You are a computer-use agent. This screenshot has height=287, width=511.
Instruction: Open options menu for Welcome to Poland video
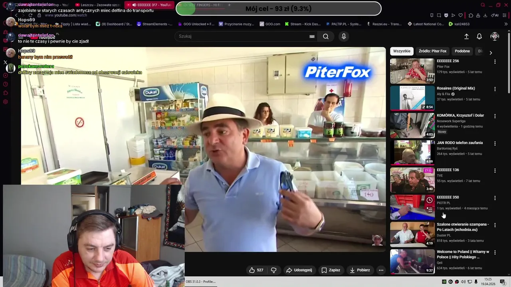[495, 252]
